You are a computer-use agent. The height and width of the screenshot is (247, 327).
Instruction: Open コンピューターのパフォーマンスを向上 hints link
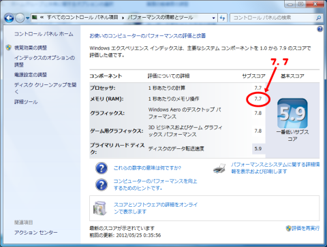pos(155,184)
